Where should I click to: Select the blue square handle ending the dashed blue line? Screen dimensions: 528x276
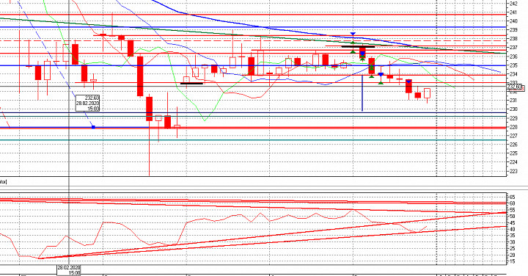coord(93,127)
